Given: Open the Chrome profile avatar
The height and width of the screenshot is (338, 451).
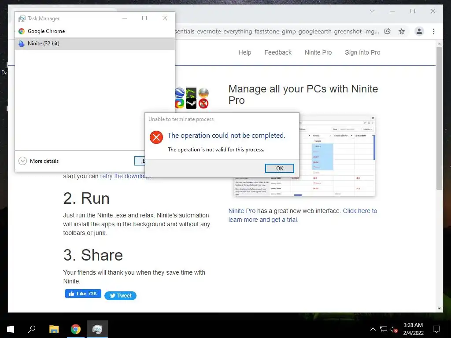Looking at the screenshot, I should [x=419, y=31].
